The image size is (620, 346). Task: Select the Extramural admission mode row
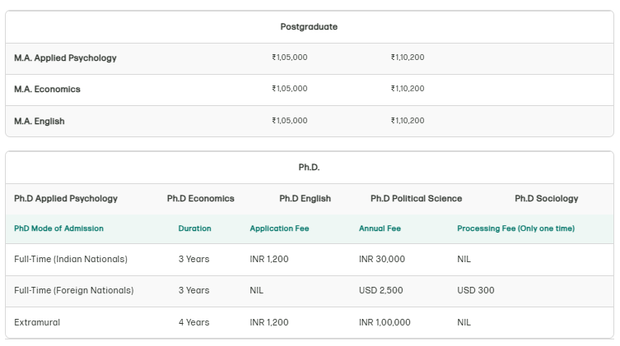tap(37, 322)
